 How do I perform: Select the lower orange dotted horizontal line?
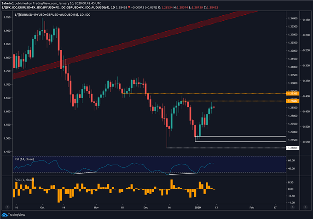coord(233,101)
